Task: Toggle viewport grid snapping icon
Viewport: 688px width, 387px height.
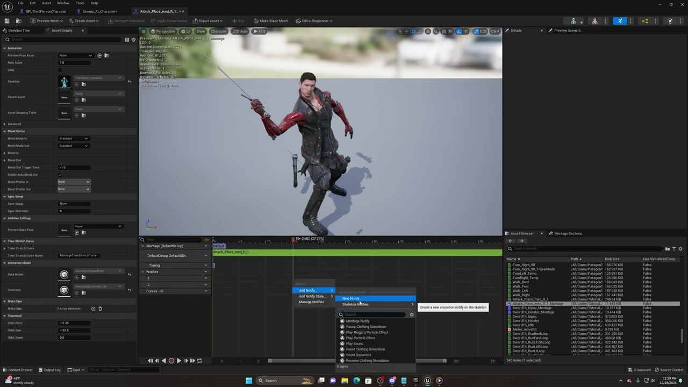Action: pos(443,31)
